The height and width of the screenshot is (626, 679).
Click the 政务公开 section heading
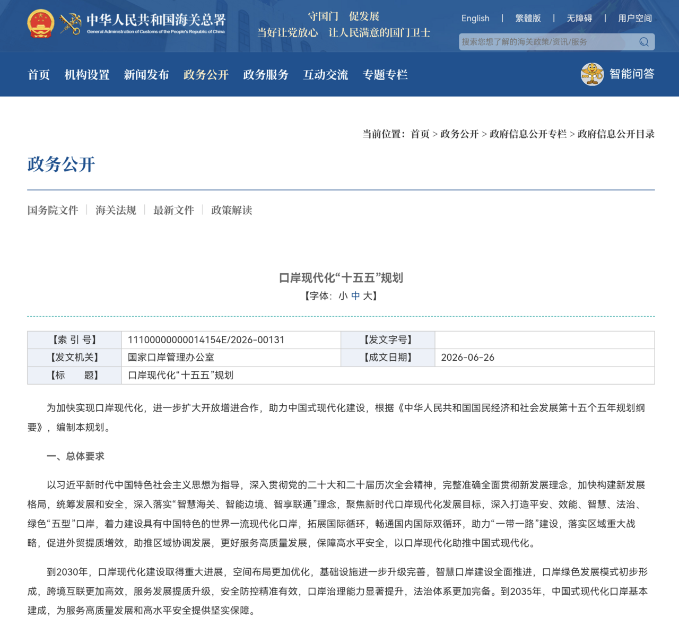tap(61, 164)
